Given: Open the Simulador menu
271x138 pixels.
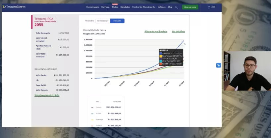Looking at the screenshot, I should (x=125, y=7).
